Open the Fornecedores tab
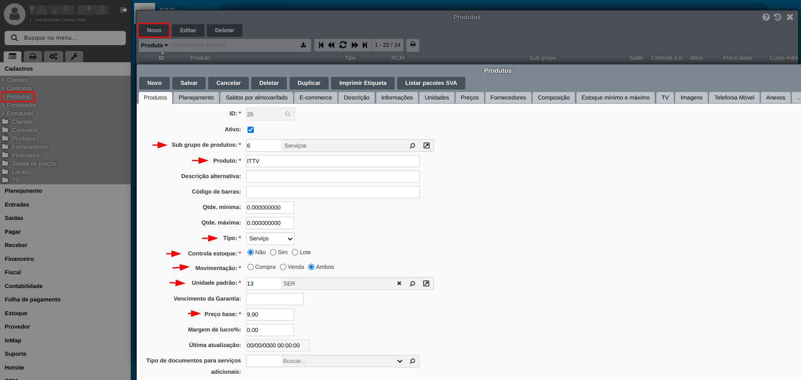The image size is (801, 380). 508,98
